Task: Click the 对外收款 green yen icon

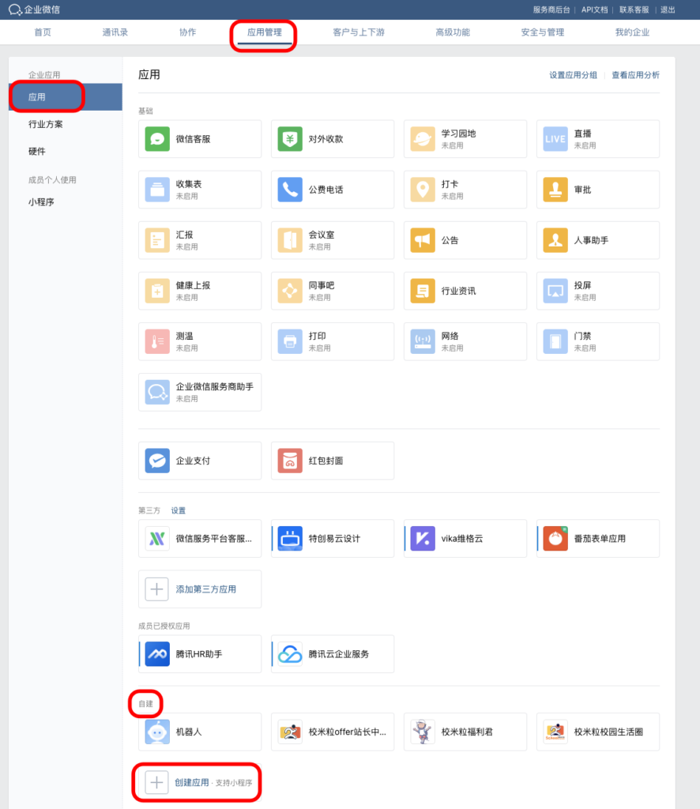Action: [x=290, y=139]
